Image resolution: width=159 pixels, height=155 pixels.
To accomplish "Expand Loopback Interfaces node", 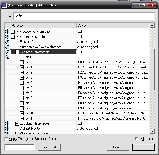I will point(17,123).
